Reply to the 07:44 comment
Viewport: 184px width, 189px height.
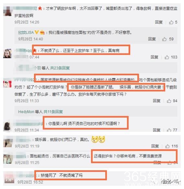[x=155, y=57]
